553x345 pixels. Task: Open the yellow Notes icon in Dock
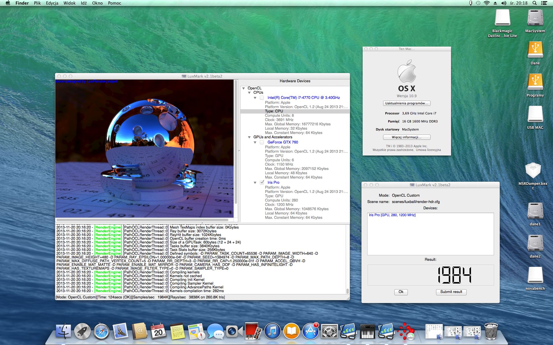[177, 331]
